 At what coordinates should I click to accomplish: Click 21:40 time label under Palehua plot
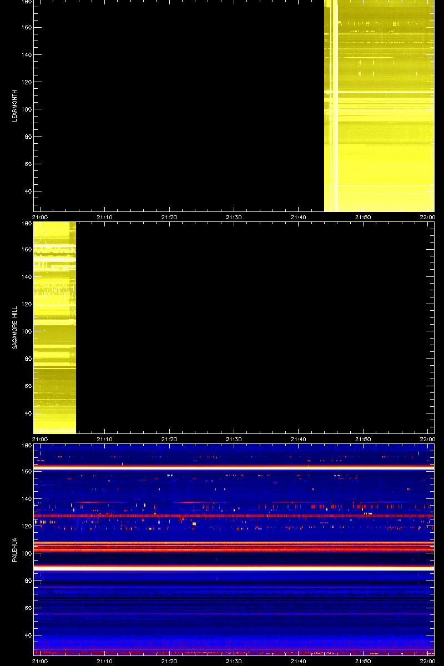pos(299,661)
